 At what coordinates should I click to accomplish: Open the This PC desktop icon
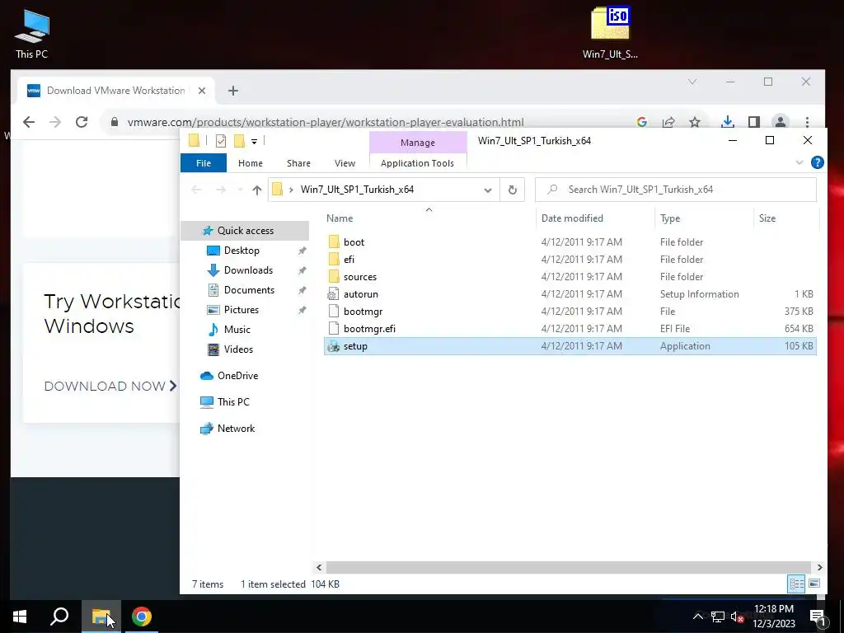[32, 34]
